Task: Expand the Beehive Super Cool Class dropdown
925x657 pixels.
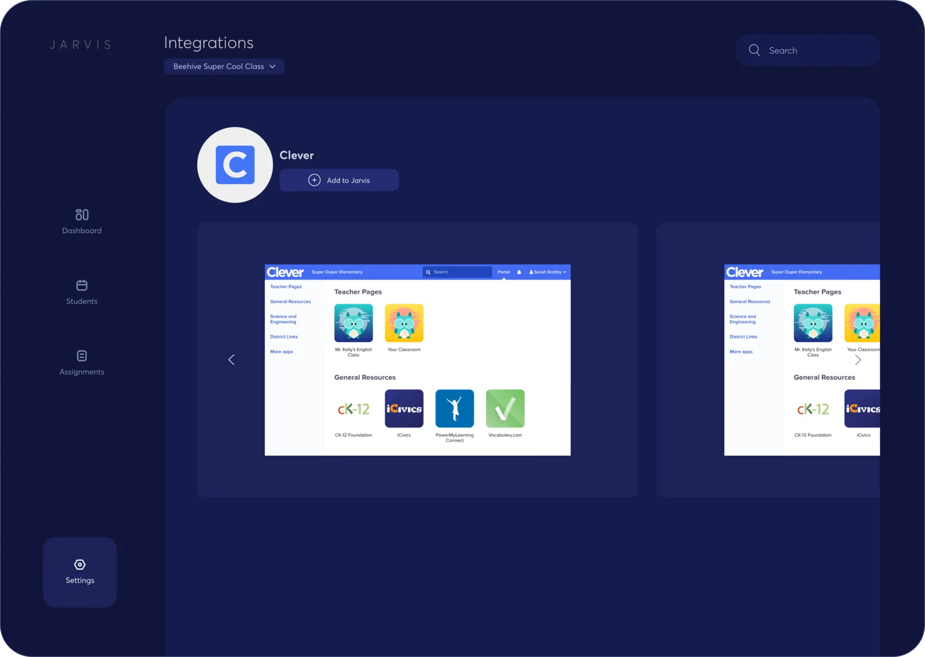Action: click(x=224, y=66)
